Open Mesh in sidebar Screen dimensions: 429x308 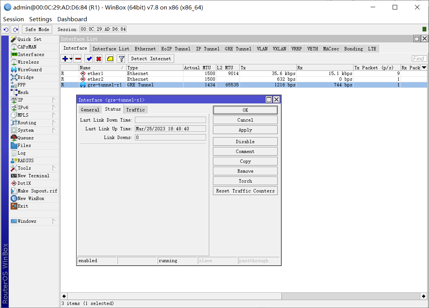(x=34, y=92)
